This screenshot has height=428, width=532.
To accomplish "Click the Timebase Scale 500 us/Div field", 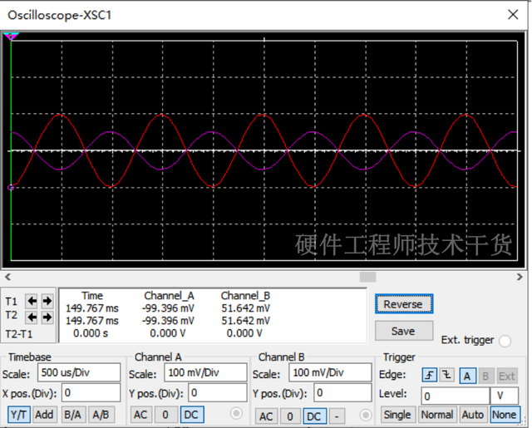I will 79,372.
